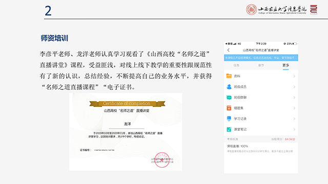Image resolution: width=328 pixels, height=184 pixels.
Task: Click the 证书编号 label on certificate
Action: click(86, 150)
